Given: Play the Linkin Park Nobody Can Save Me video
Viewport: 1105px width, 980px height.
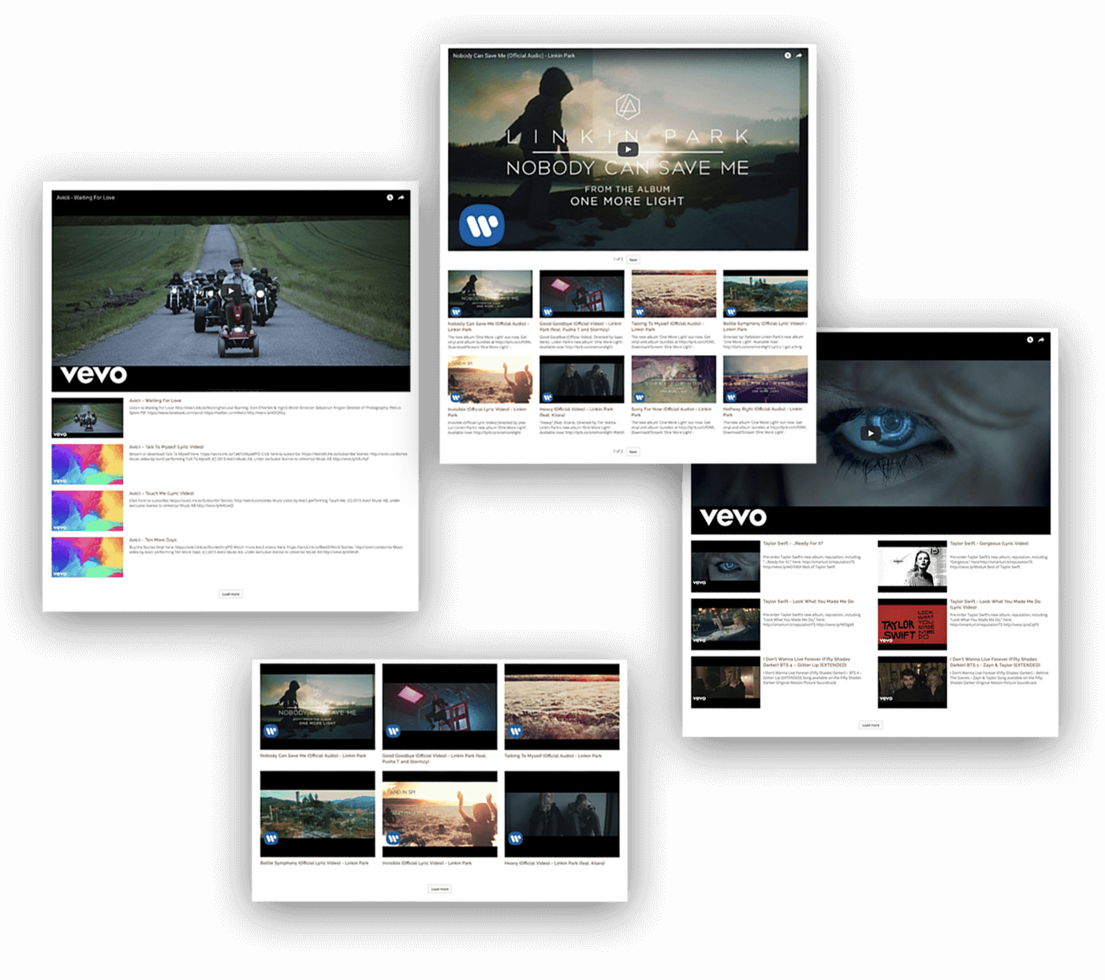Looking at the screenshot, I should click(629, 150).
